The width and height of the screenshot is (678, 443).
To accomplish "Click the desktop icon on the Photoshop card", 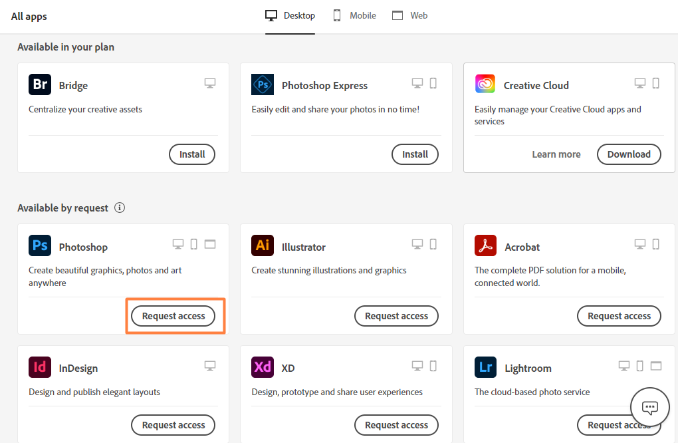I will 178,243.
